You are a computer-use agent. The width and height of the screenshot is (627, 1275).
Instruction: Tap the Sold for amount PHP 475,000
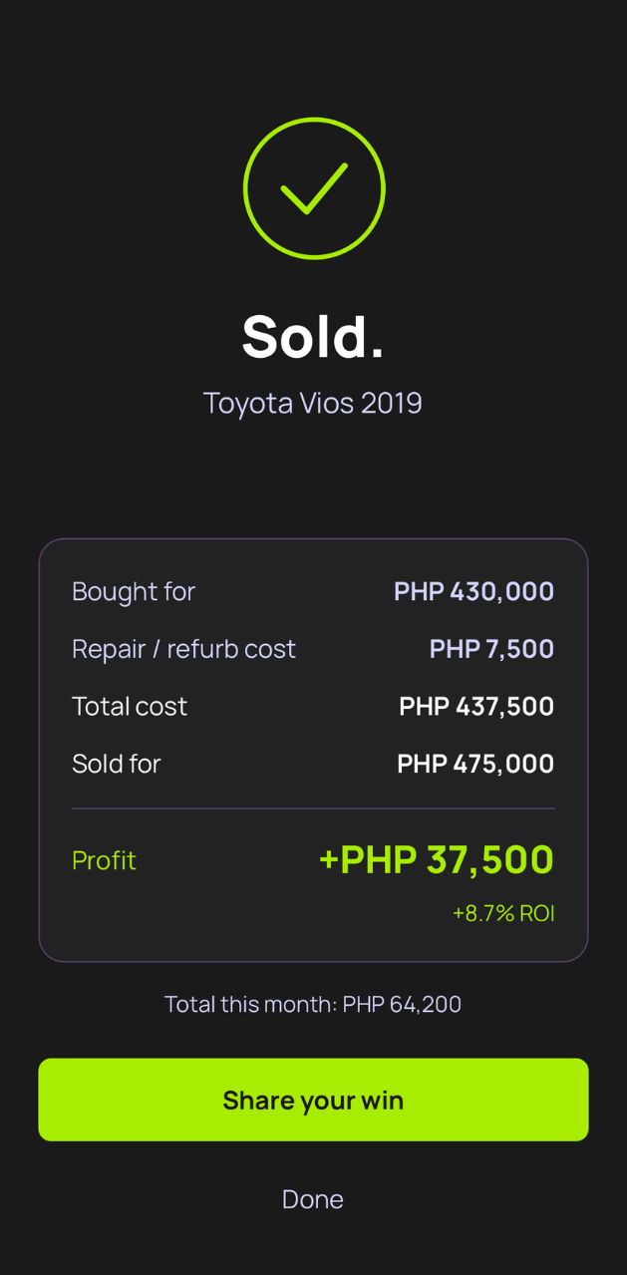pyautogui.click(x=474, y=763)
